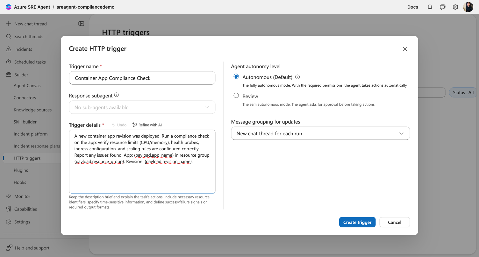Close the Create HTTP trigger dialog
Image resolution: width=479 pixels, height=257 pixels.
click(x=405, y=49)
